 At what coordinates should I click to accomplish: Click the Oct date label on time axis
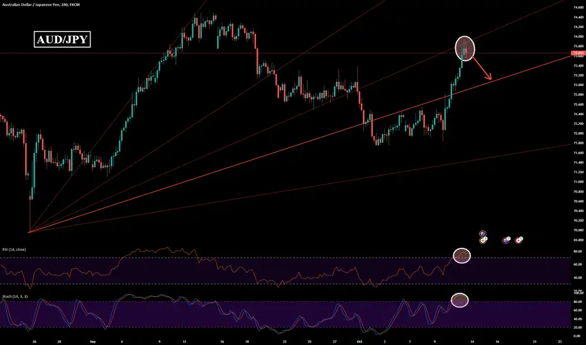(x=360, y=341)
